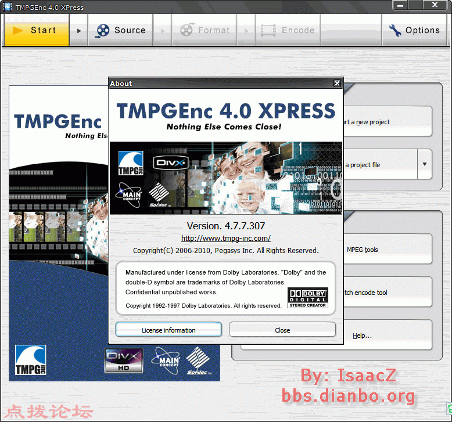Select the Version 4.7.7.307 text
The width and height of the screenshot is (452, 422).
tap(226, 226)
